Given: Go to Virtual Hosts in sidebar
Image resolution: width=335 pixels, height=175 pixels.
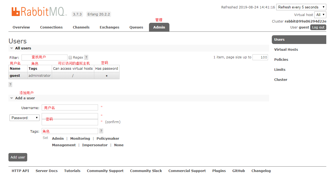Looking at the screenshot, I should [x=286, y=49].
